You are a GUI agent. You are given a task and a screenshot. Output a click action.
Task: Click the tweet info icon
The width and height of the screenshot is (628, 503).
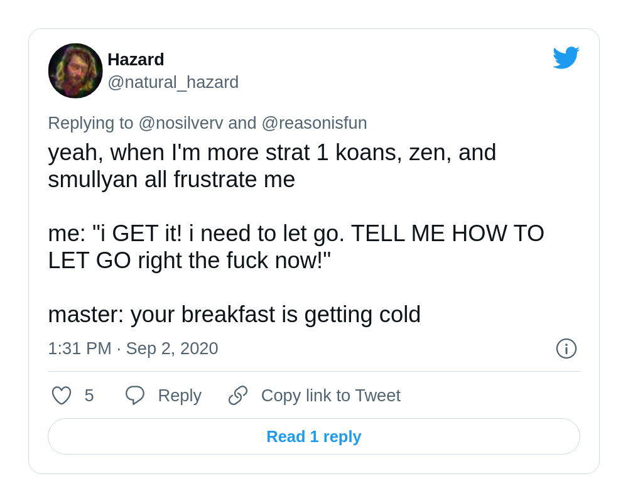[566, 349]
